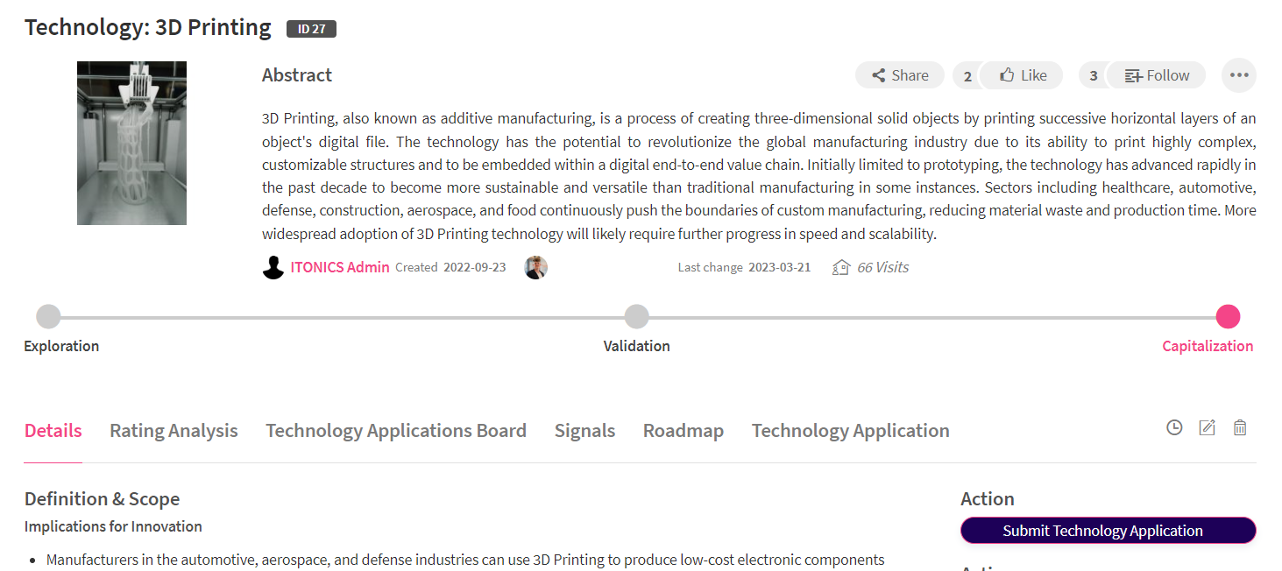
Task: Open the ITONICS Admin profile link
Action: point(340,268)
